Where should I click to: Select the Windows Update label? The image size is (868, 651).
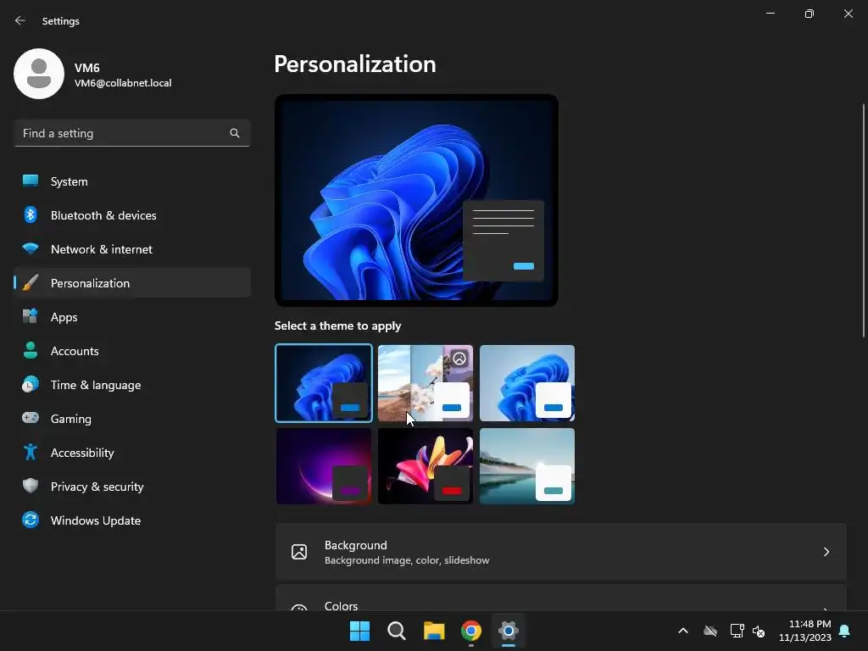point(96,520)
